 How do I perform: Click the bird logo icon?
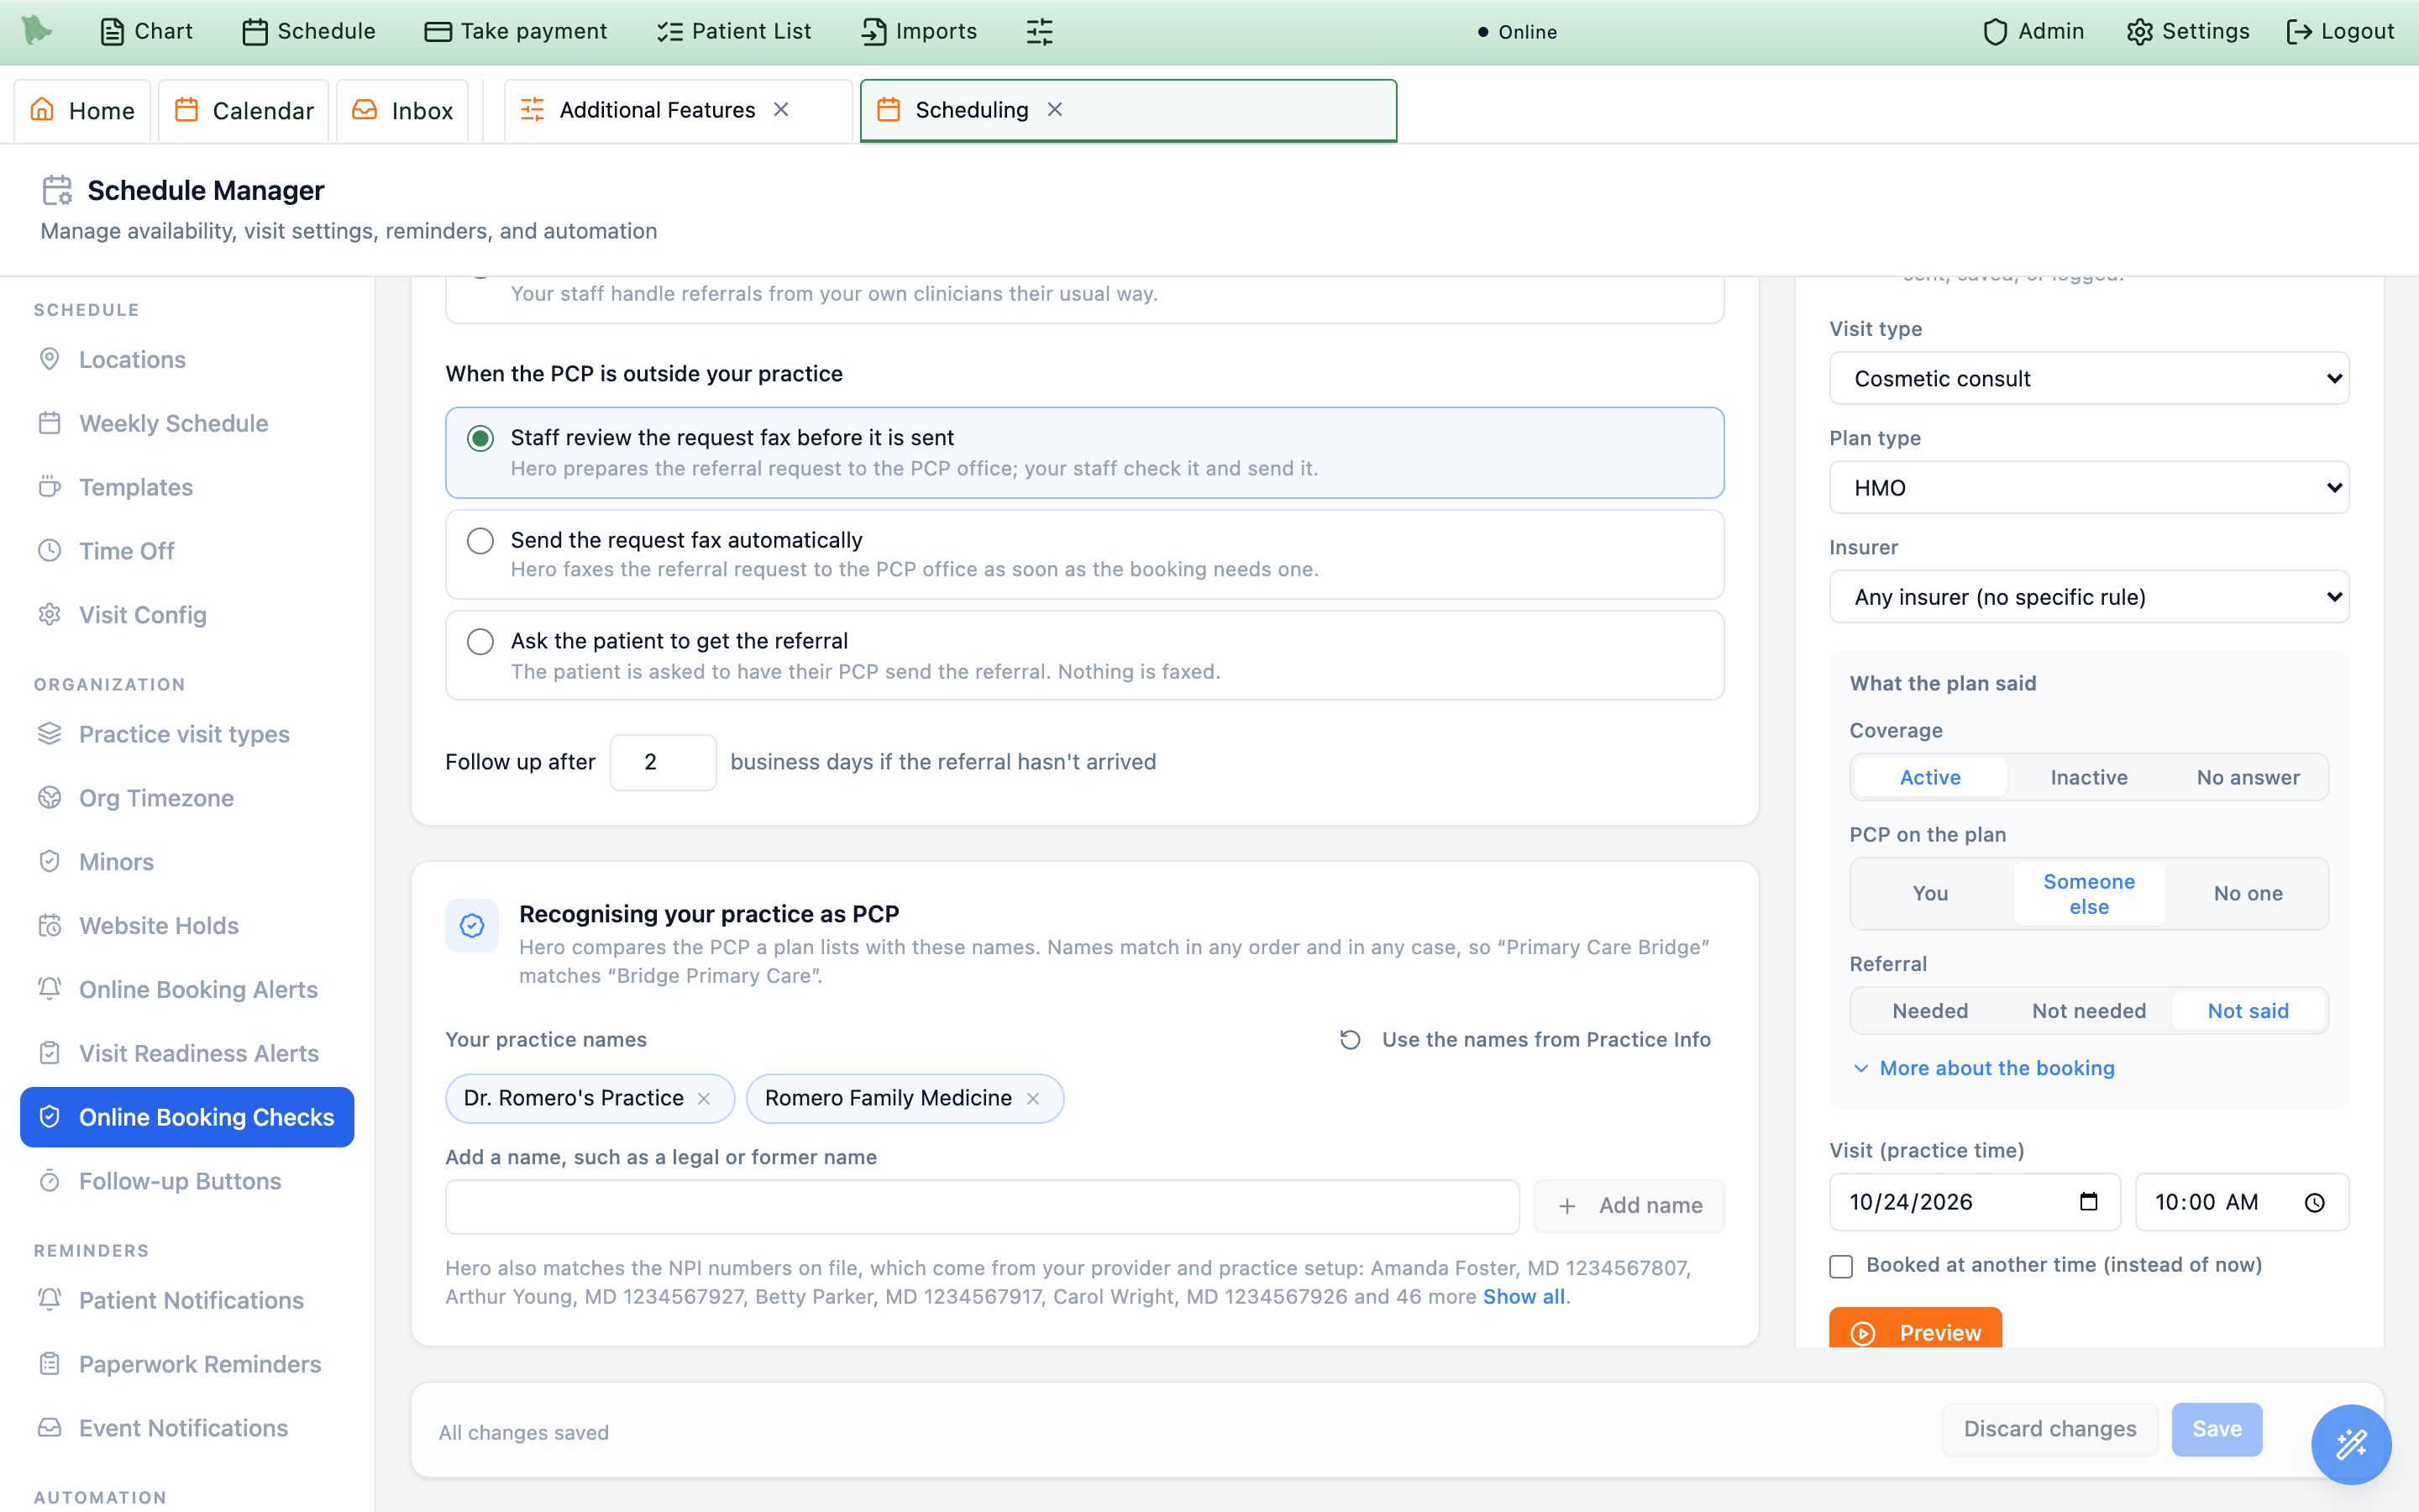[36, 30]
